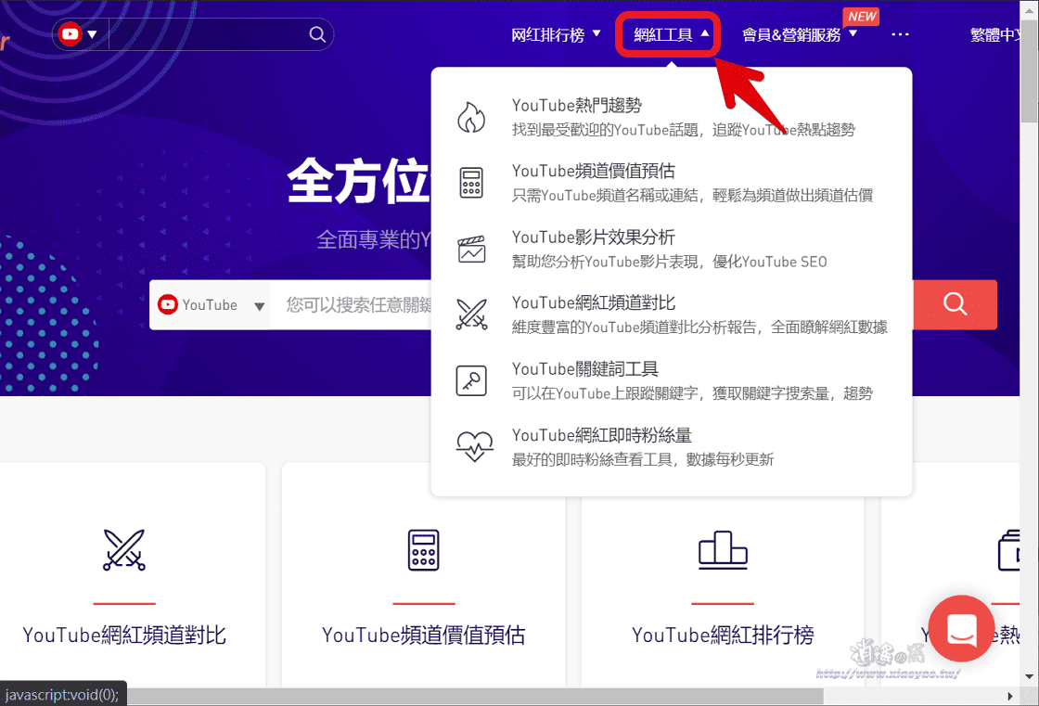Screen dimensions: 1039x706
Task: Open the YouTube頻道價值預估 card link
Action: [x=423, y=635]
